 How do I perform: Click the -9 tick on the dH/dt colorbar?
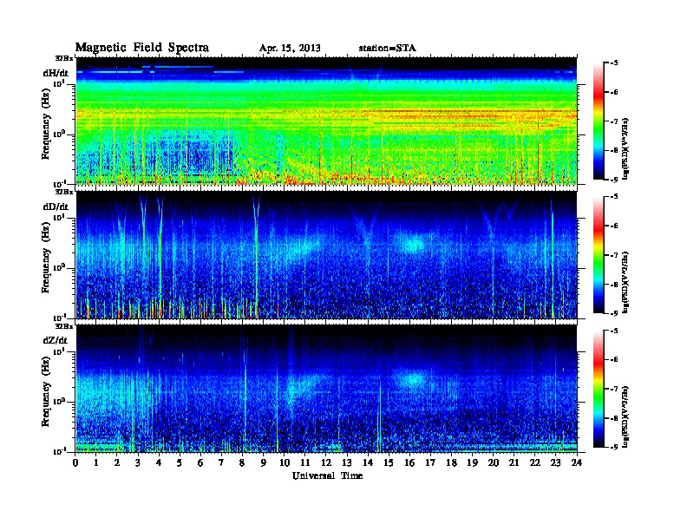click(613, 180)
